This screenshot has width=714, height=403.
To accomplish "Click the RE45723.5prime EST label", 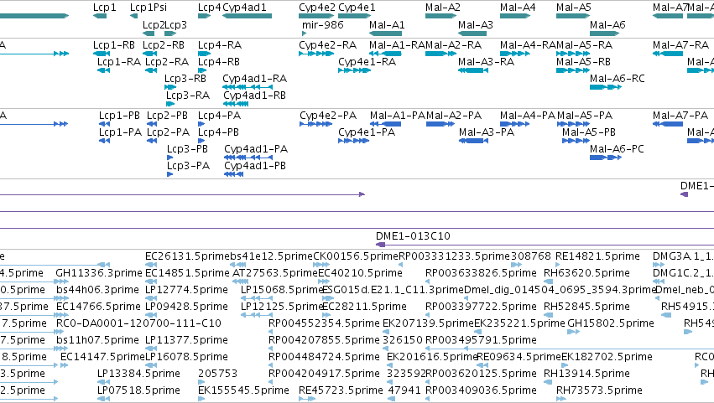I will point(341,391).
